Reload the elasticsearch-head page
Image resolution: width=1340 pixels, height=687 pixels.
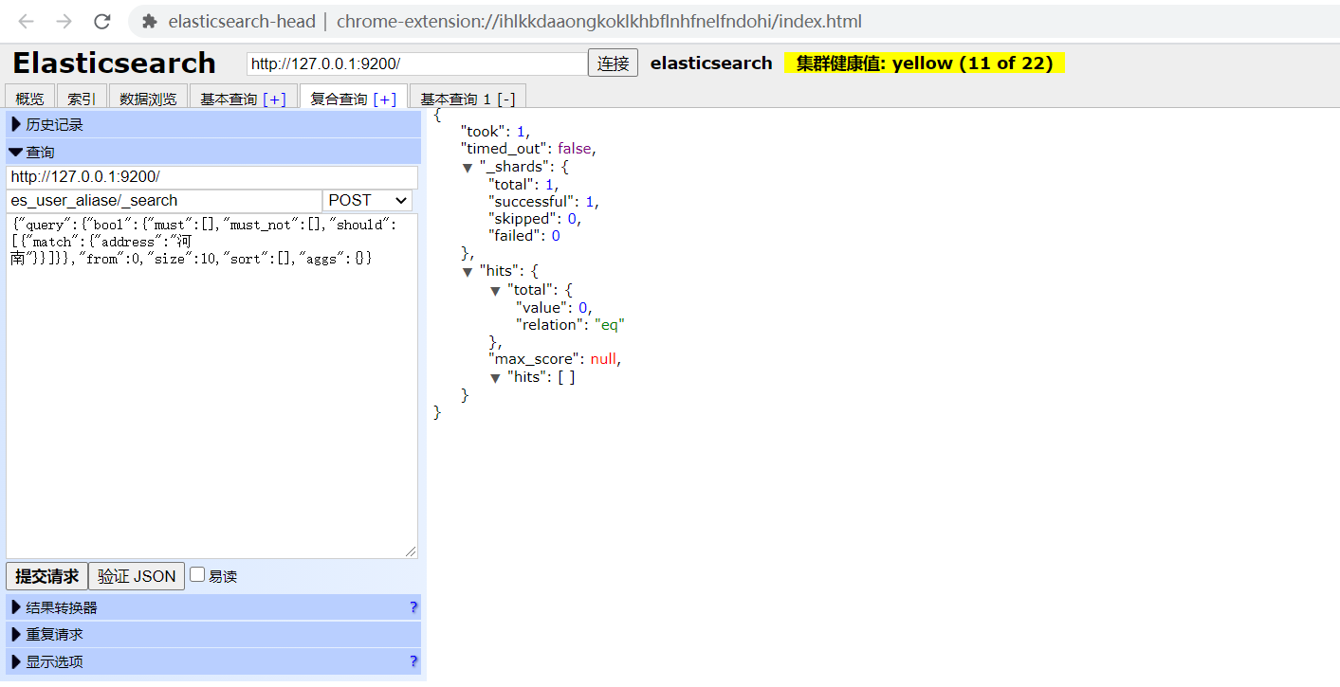pos(101,21)
